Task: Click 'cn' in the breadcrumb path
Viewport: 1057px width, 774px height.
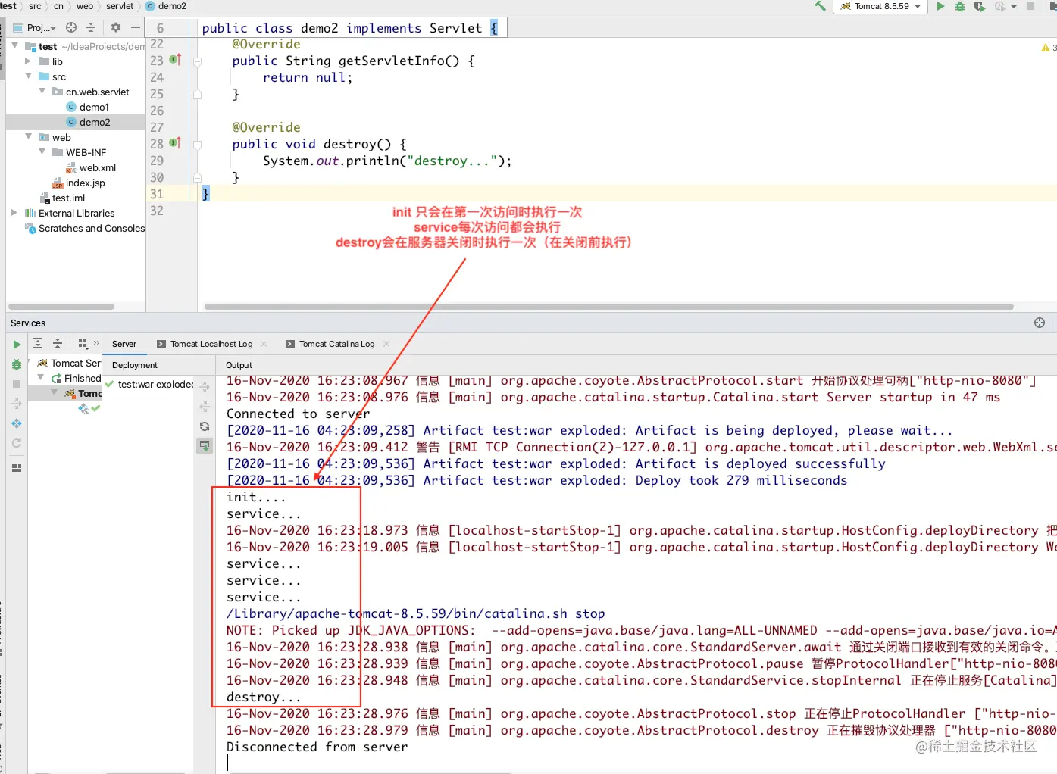Action: pos(58,6)
